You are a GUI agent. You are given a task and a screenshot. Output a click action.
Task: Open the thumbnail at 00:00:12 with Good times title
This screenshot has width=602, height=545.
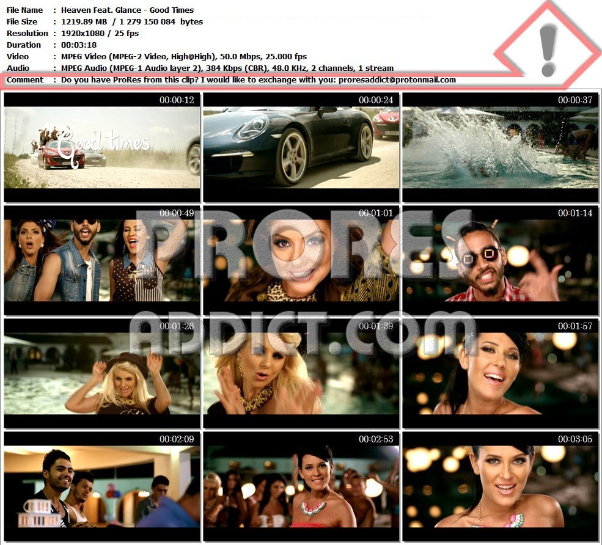tap(102, 147)
